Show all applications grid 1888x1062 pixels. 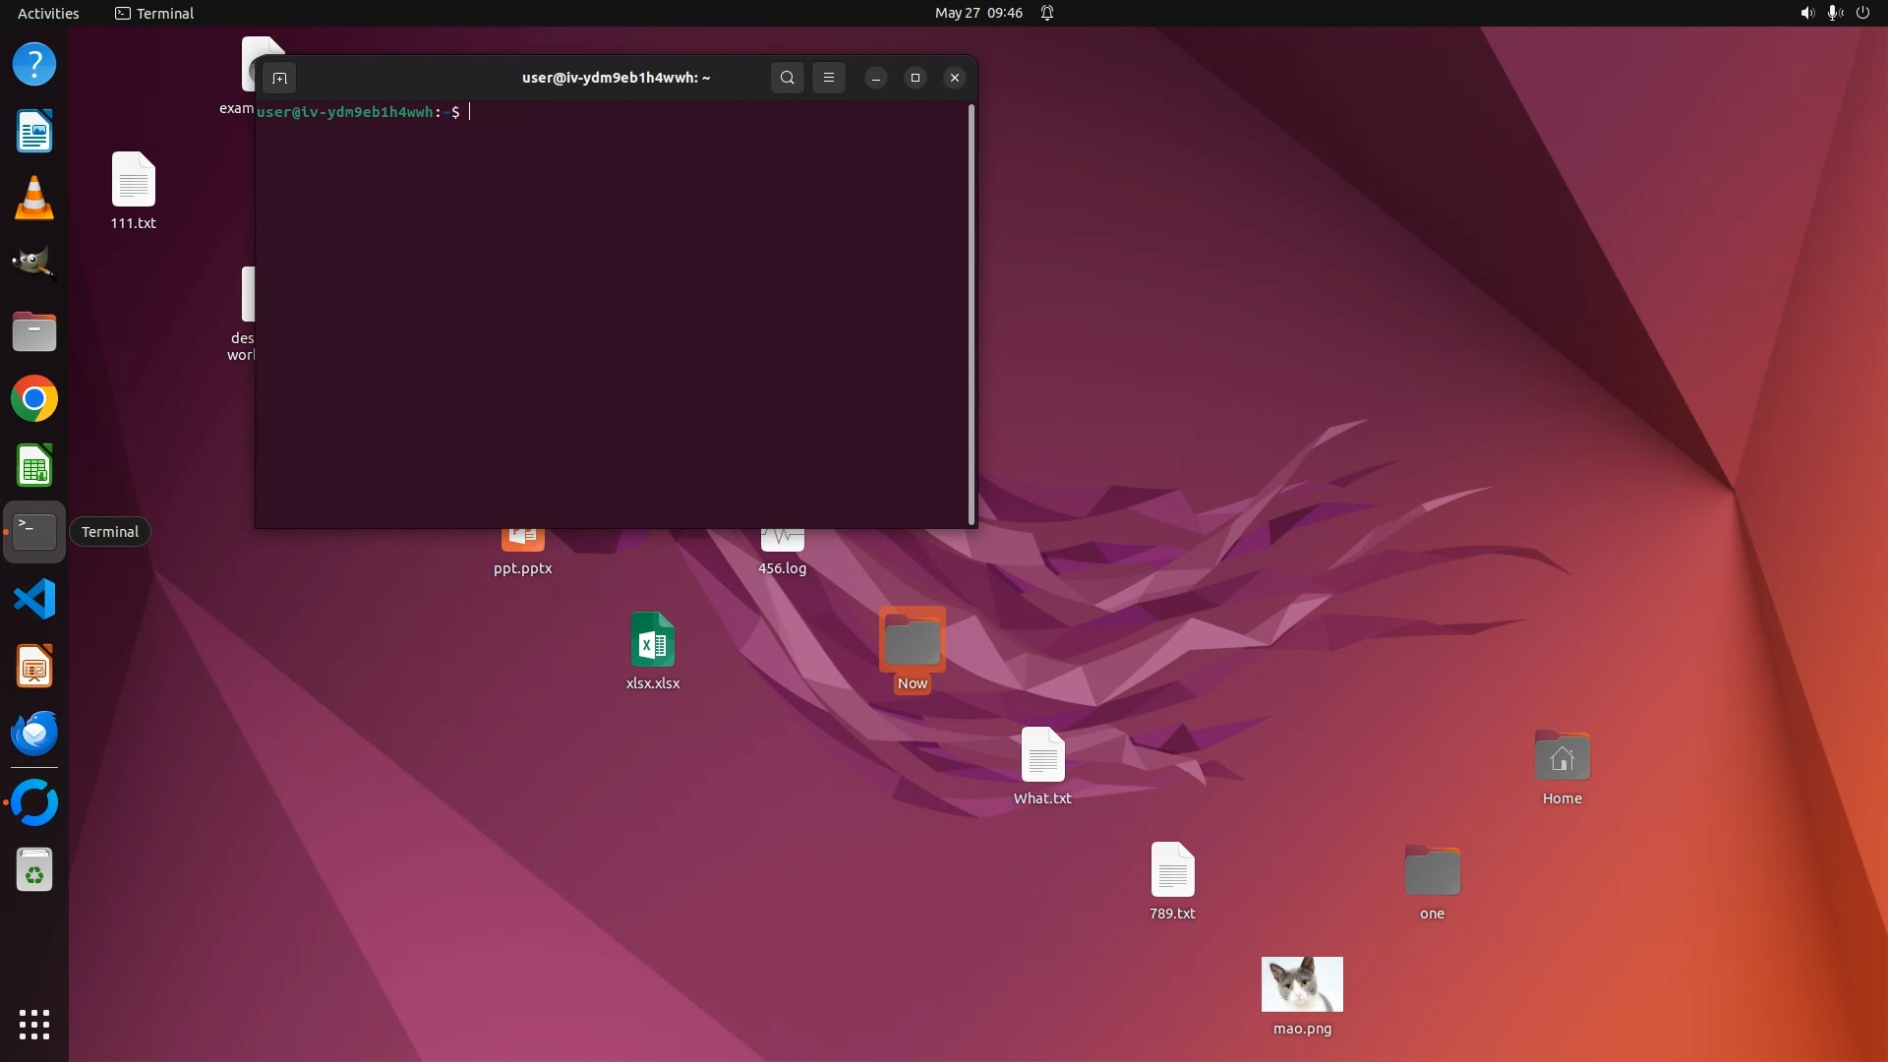34,1024
